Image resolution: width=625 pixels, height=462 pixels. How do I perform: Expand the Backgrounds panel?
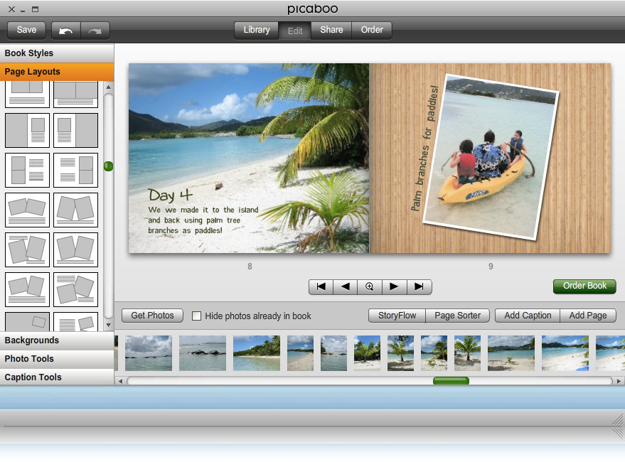coord(57,340)
